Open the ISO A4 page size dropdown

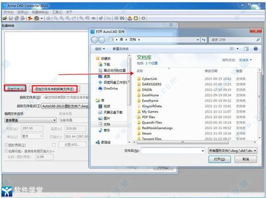pyautogui.click(x=76, y=136)
